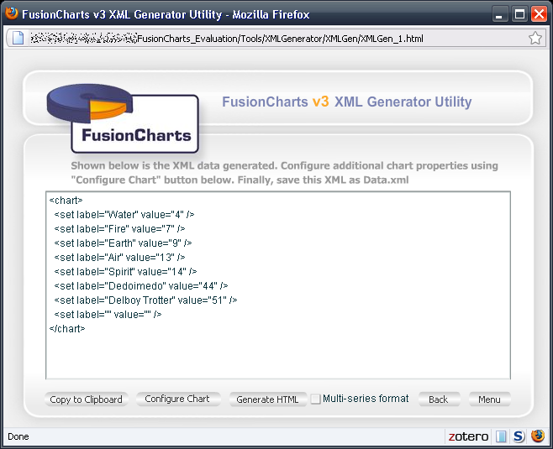Image resolution: width=553 pixels, height=449 pixels.
Task: Click the closing </chart> tag line
Action: point(67,328)
